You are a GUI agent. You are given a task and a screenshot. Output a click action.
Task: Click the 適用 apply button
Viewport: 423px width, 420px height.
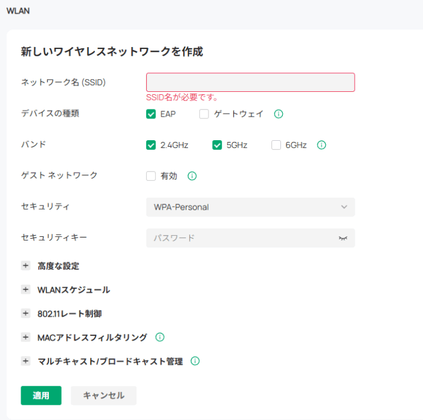tap(41, 395)
